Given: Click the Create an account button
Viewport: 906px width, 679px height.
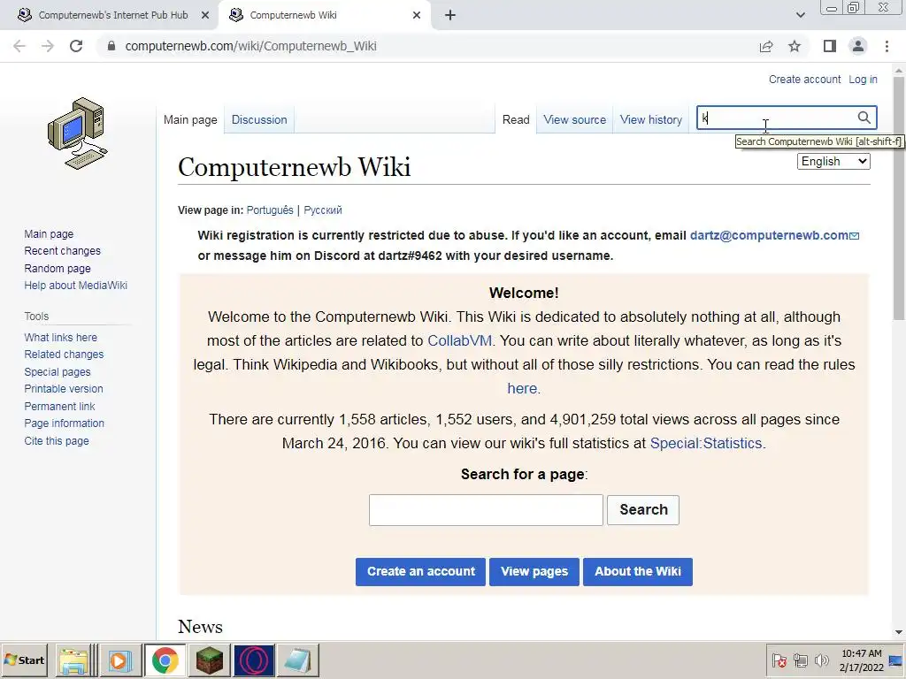Looking at the screenshot, I should point(420,572).
